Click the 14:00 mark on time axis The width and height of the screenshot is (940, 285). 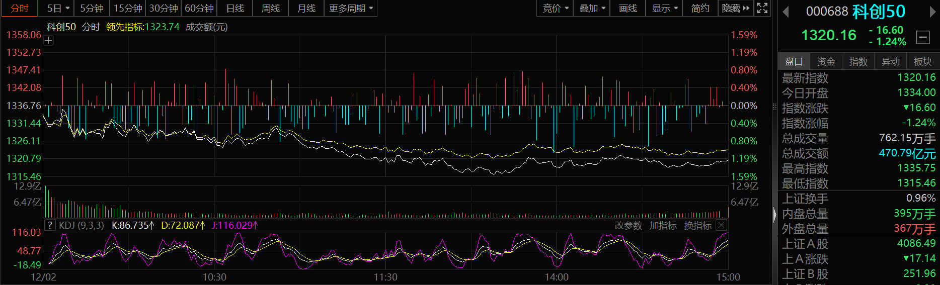pos(557,277)
